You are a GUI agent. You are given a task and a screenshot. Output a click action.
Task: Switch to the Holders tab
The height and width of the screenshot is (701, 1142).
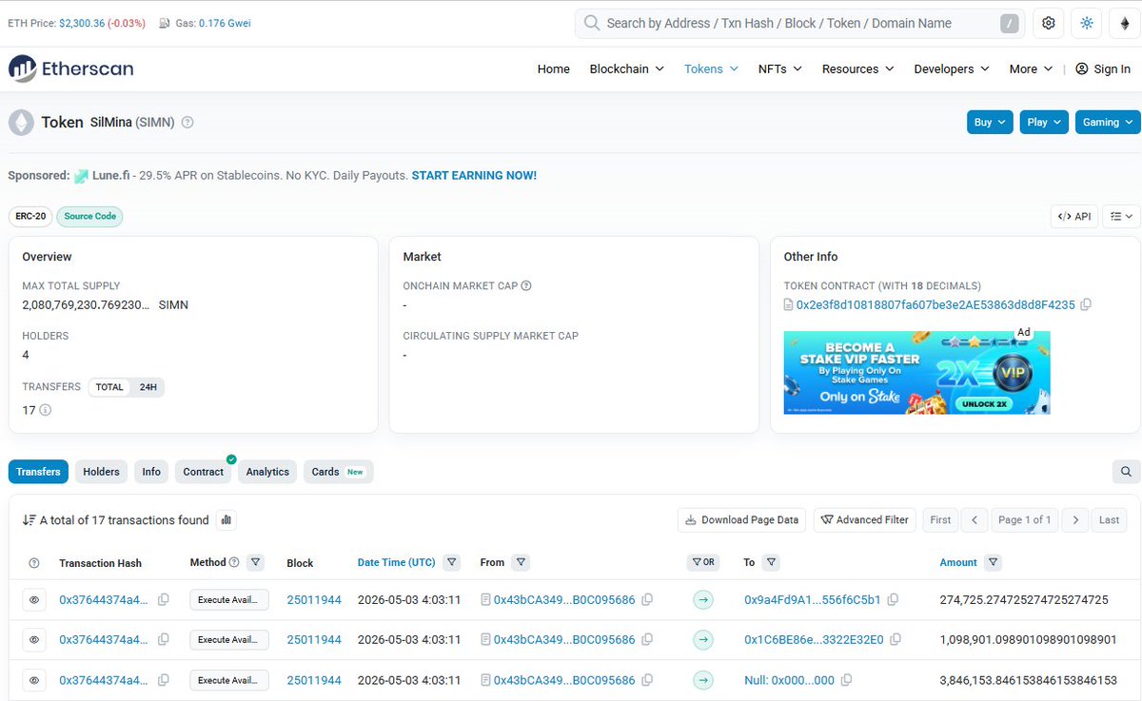tap(101, 472)
